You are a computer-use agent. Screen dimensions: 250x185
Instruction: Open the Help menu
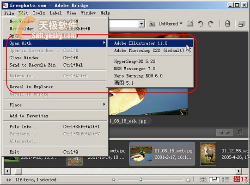pyautogui.click(x=105, y=13)
